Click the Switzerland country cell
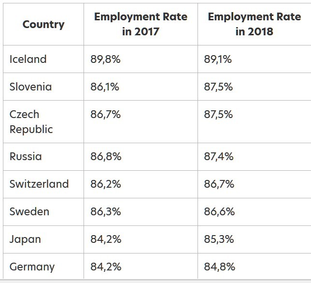 pyautogui.click(x=39, y=184)
